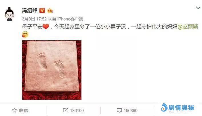Open the @赵丽颖 mention link

(x=188, y=27)
